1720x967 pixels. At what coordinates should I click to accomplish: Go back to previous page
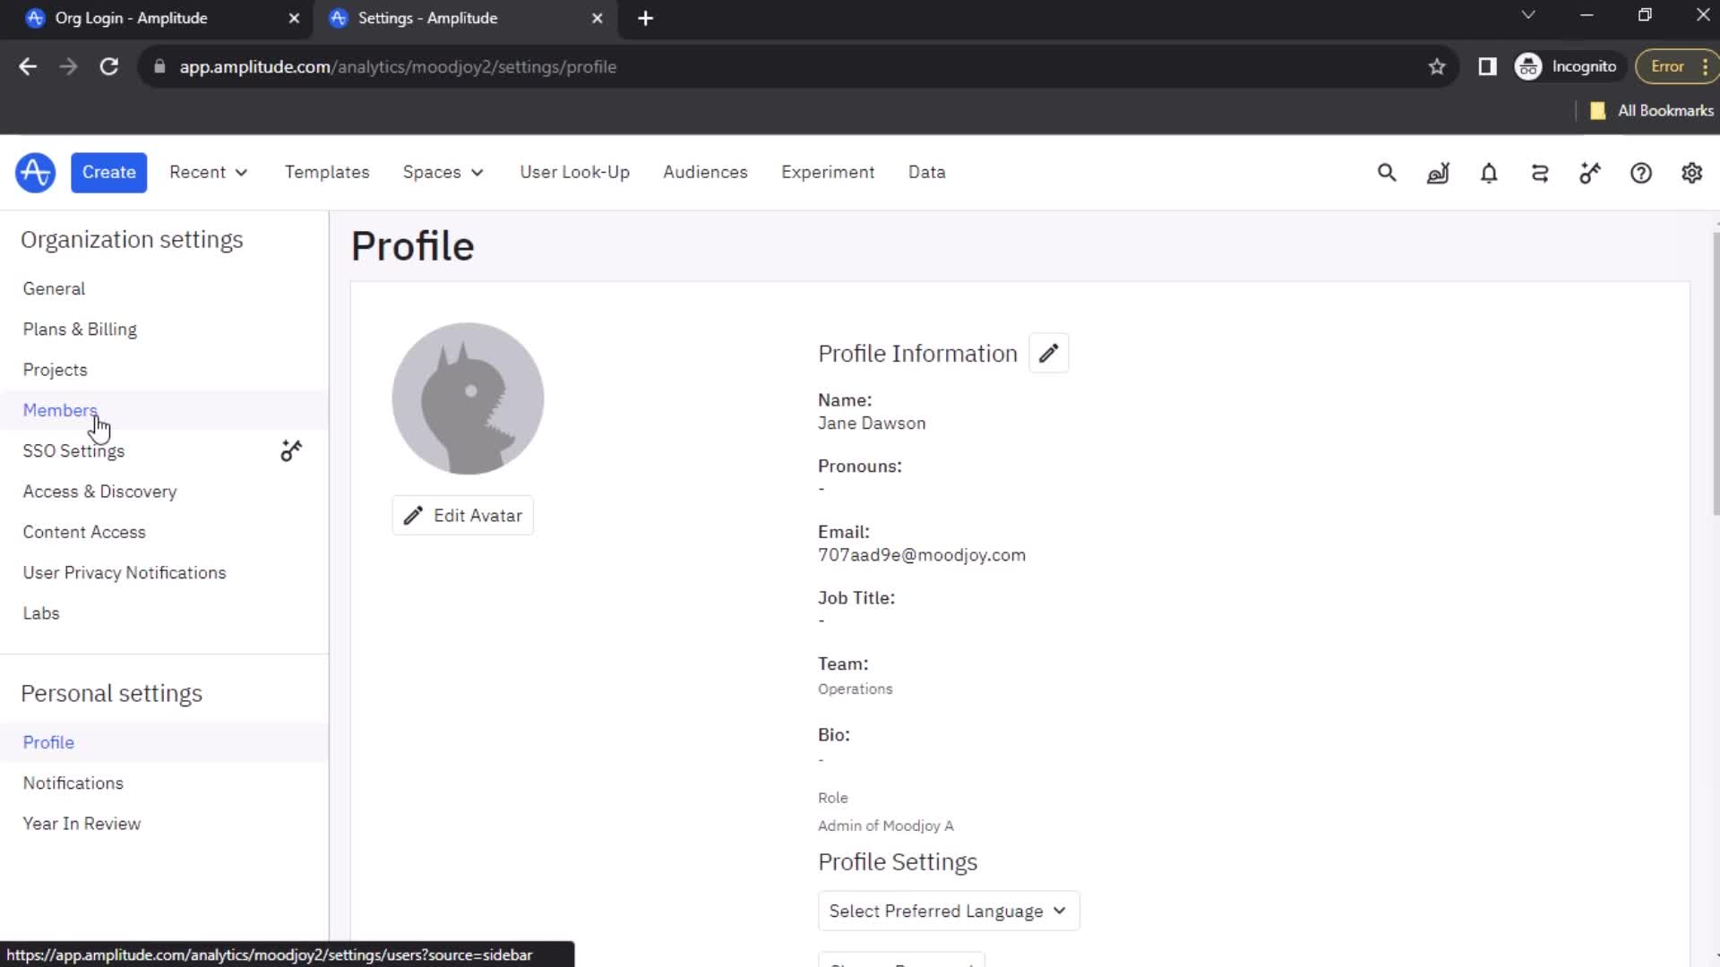click(x=28, y=67)
